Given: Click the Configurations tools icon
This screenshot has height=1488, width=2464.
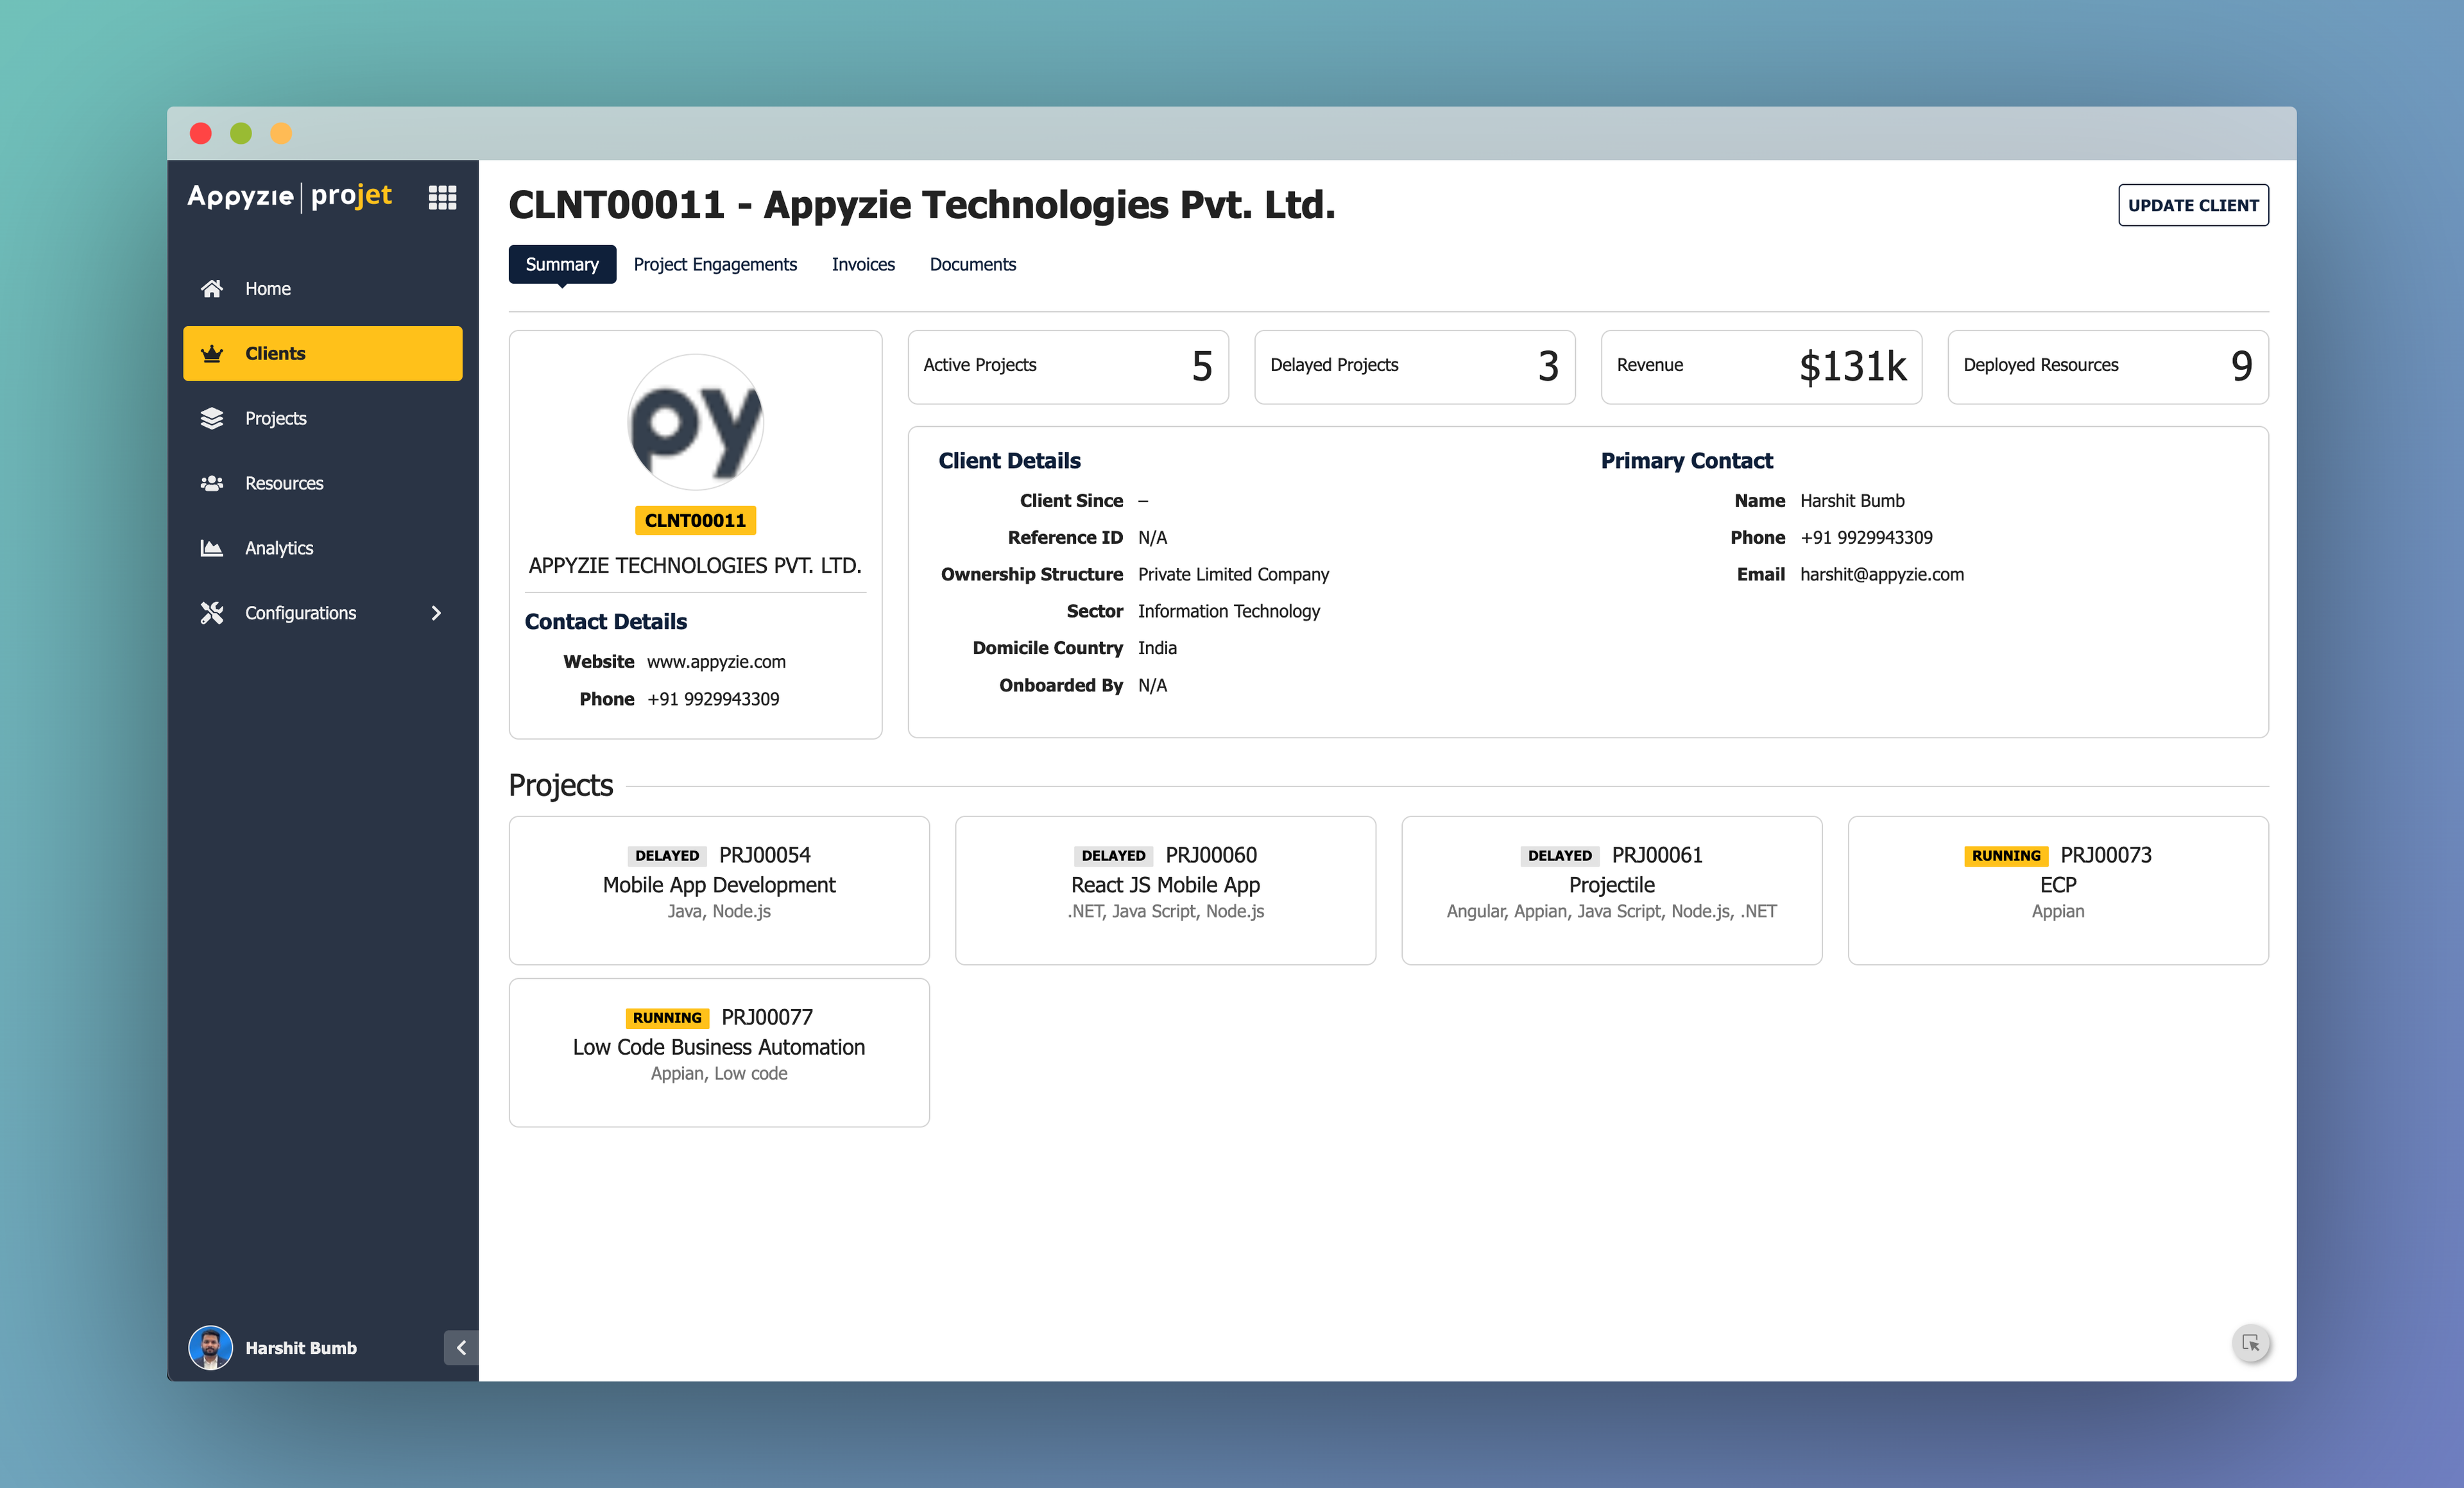Looking at the screenshot, I should coord(212,614).
